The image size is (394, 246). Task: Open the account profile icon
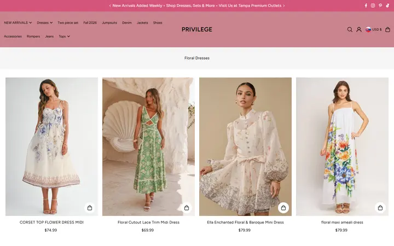point(359,30)
